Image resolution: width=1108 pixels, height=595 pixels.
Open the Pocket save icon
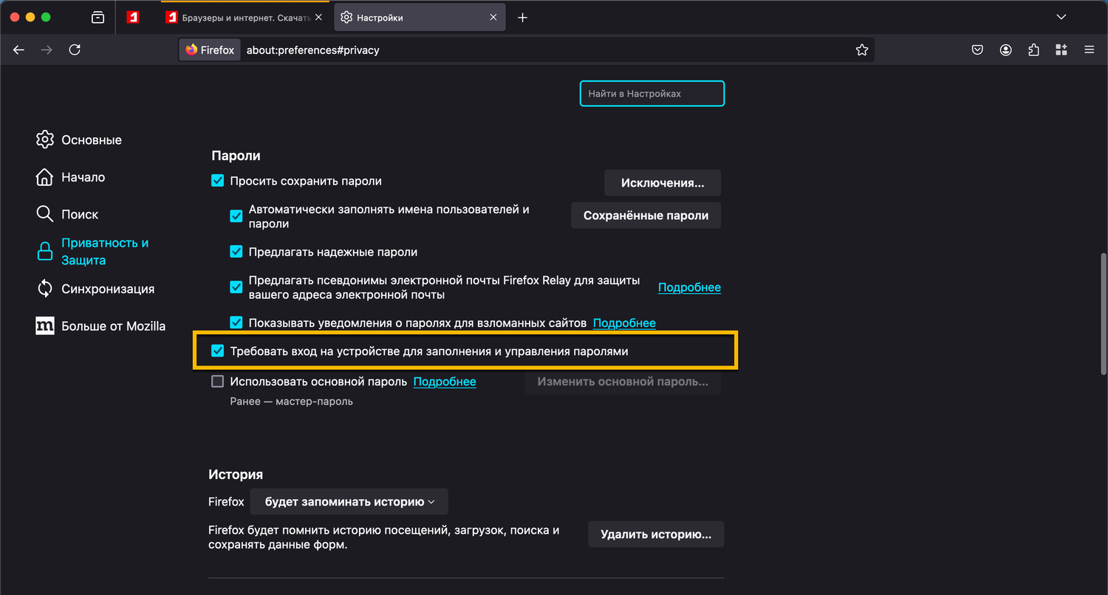tap(977, 50)
